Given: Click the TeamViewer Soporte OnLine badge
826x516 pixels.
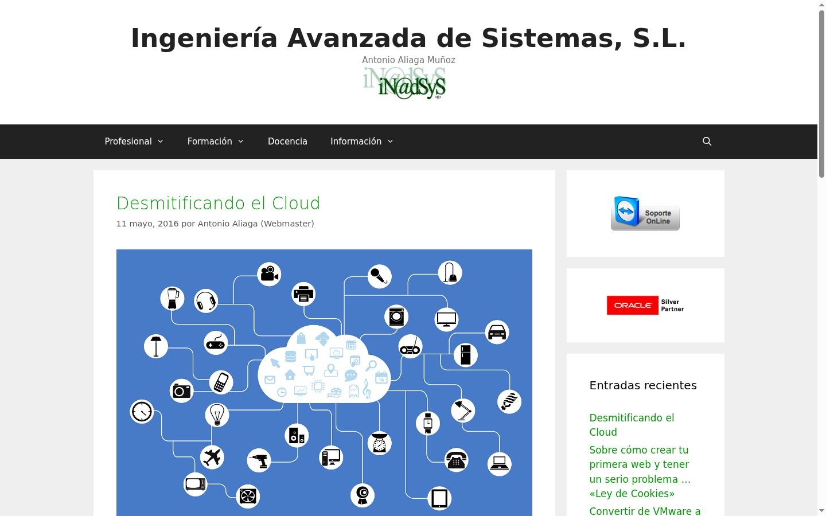Looking at the screenshot, I should coord(645,213).
